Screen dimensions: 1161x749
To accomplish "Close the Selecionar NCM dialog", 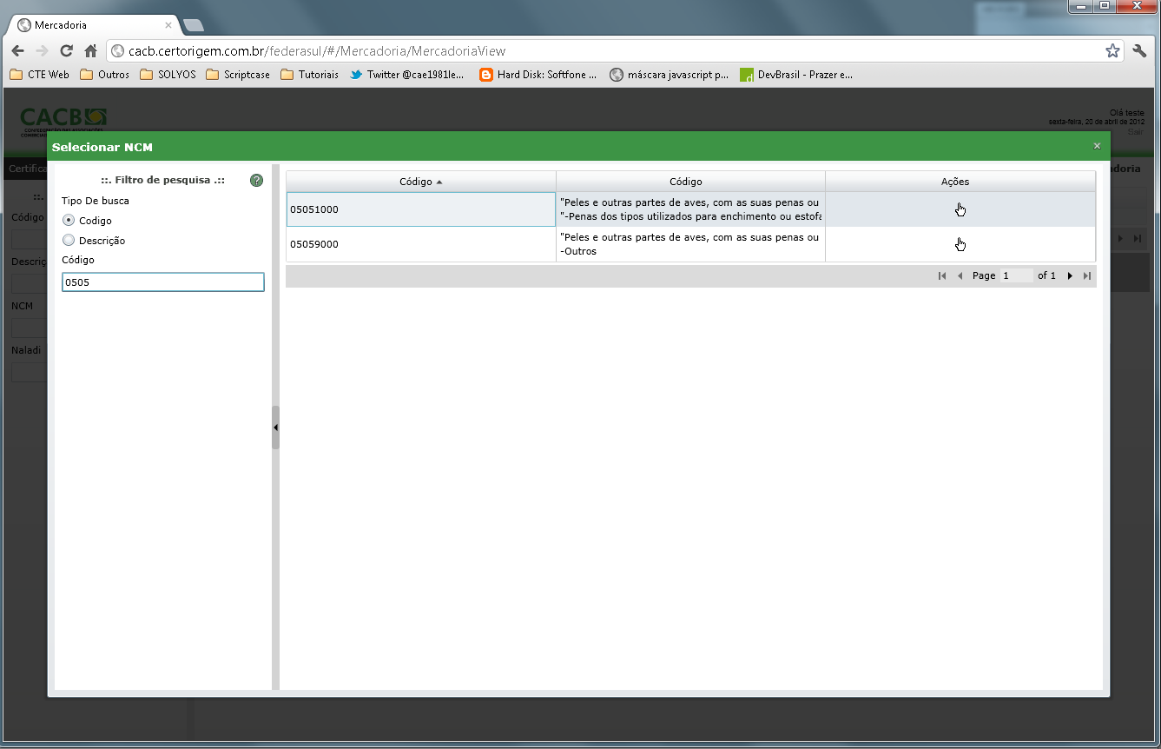I will coord(1097,146).
